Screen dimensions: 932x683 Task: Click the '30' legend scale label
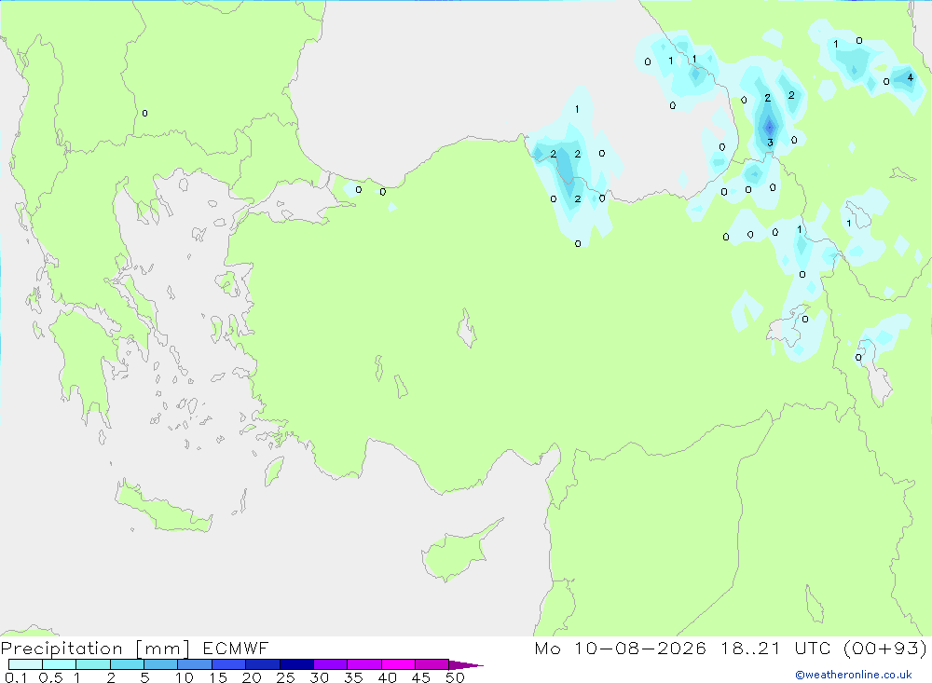click(x=320, y=677)
